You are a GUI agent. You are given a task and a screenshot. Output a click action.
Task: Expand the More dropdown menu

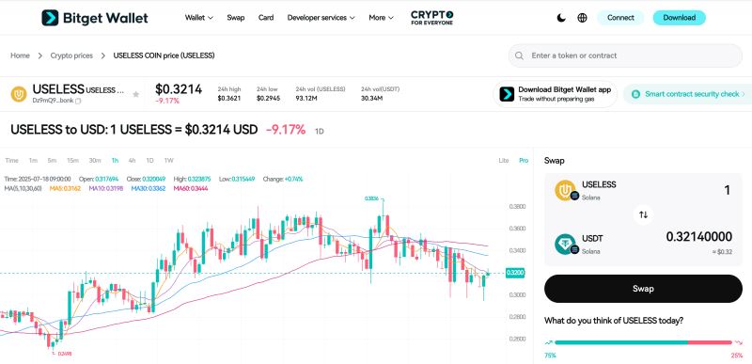point(382,18)
